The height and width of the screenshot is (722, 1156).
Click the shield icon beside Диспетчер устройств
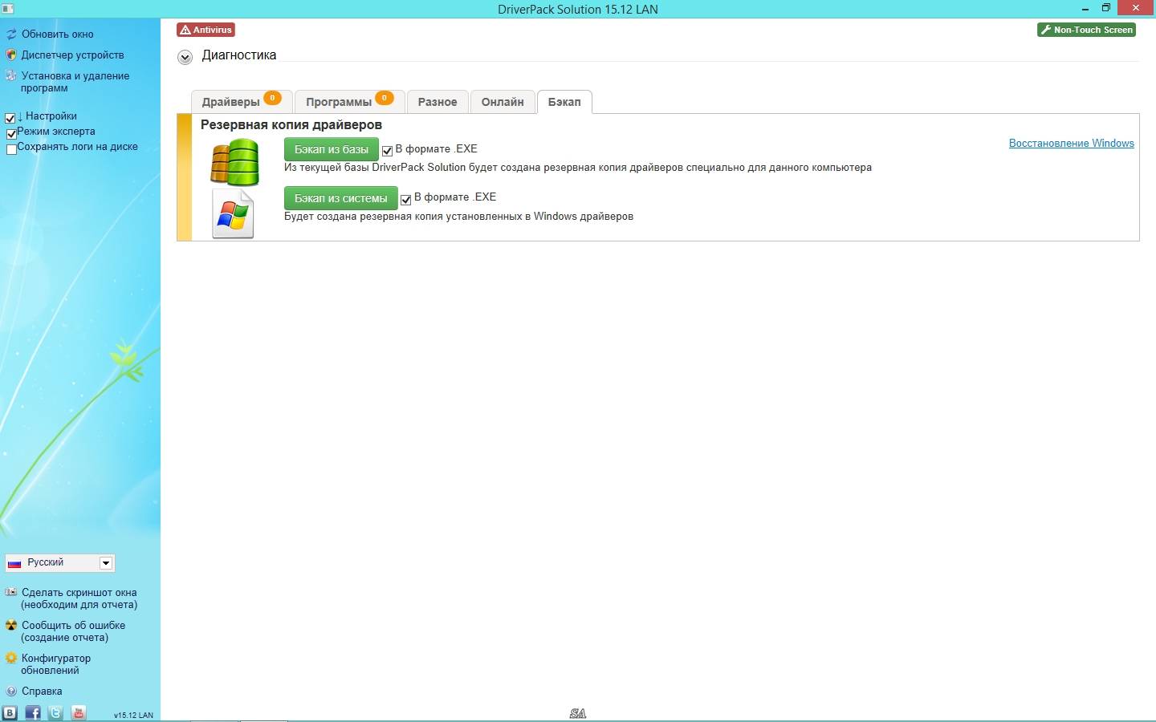11,55
